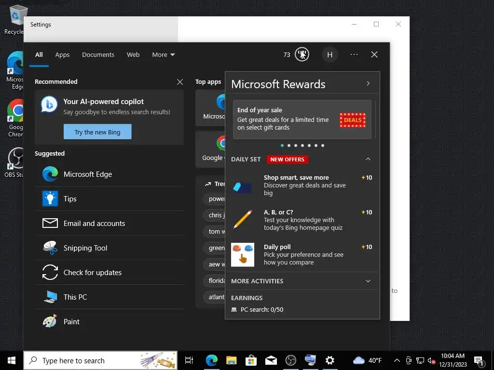Click the clock showing 10:04 AM
Screen dimensions: 494x370
click(x=453, y=356)
